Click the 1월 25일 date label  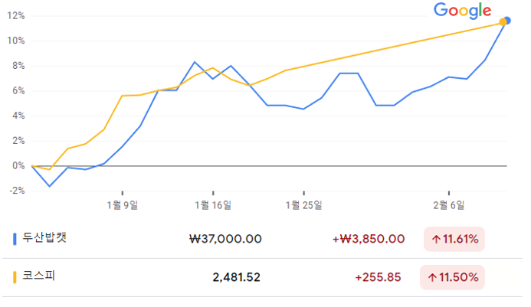tap(303, 204)
